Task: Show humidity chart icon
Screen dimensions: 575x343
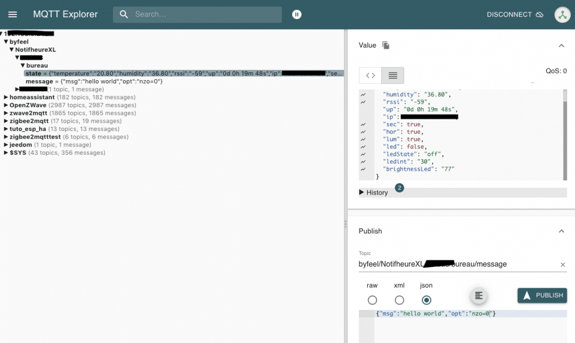Action: (x=363, y=95)
